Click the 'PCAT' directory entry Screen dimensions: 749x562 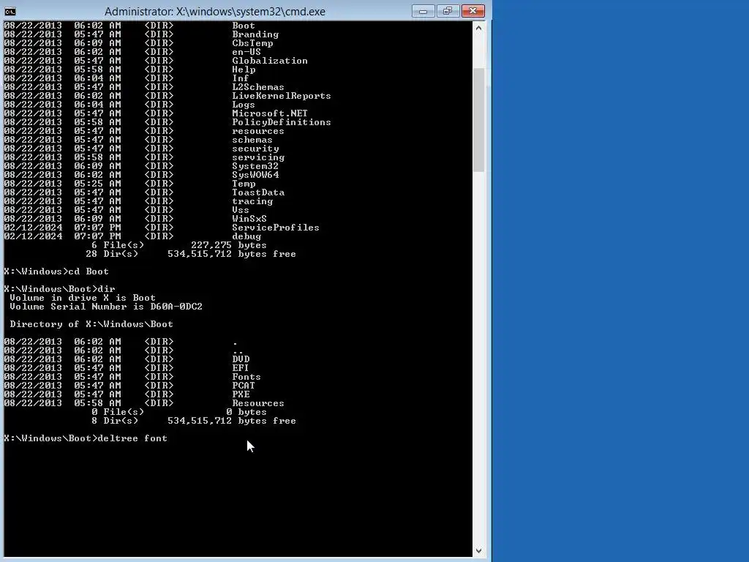(x=244, y=385)
